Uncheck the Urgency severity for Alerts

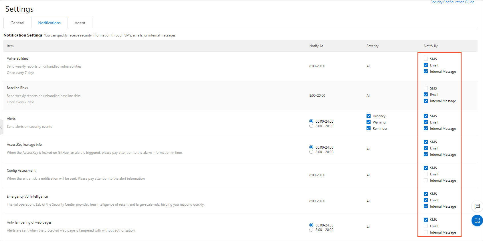pyautogui.click(x=369, y=116)
